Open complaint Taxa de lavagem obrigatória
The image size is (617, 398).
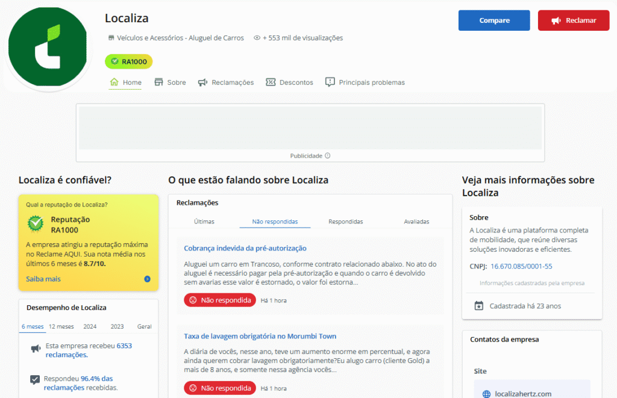260,336
